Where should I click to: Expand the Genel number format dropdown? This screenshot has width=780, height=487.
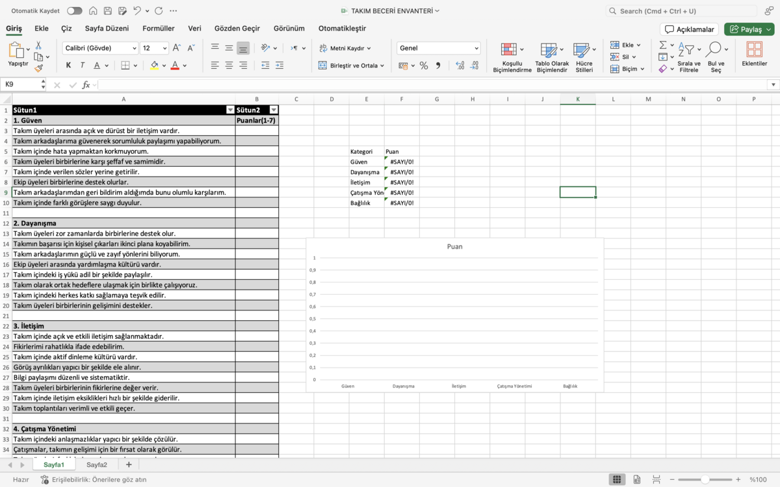pos(439,48)
